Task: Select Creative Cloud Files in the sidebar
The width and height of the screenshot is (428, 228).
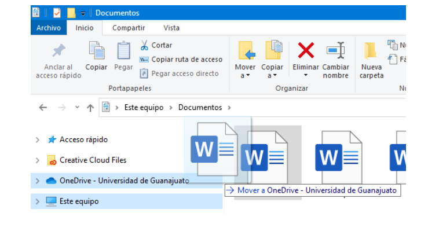Action: [x=93, y=160]
